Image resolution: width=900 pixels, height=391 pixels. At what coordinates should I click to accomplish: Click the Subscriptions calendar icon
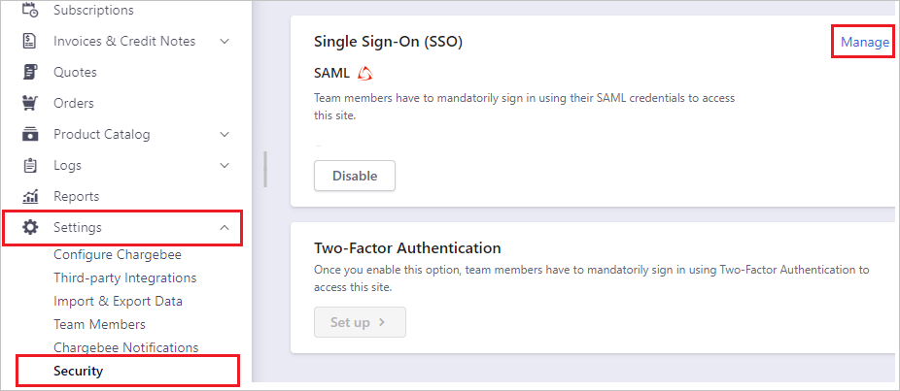[x=30, y=11]
